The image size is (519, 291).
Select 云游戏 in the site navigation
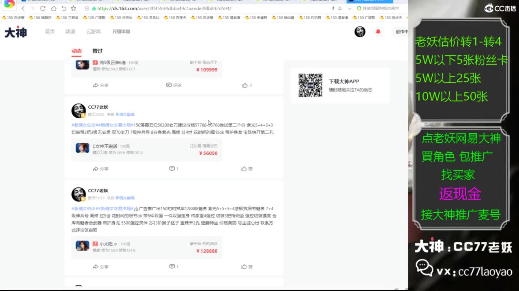tap(94, 32)
